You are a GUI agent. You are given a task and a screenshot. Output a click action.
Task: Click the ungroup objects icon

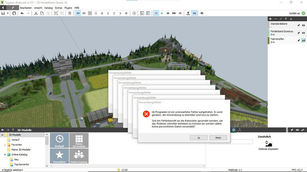click(62, 13)
